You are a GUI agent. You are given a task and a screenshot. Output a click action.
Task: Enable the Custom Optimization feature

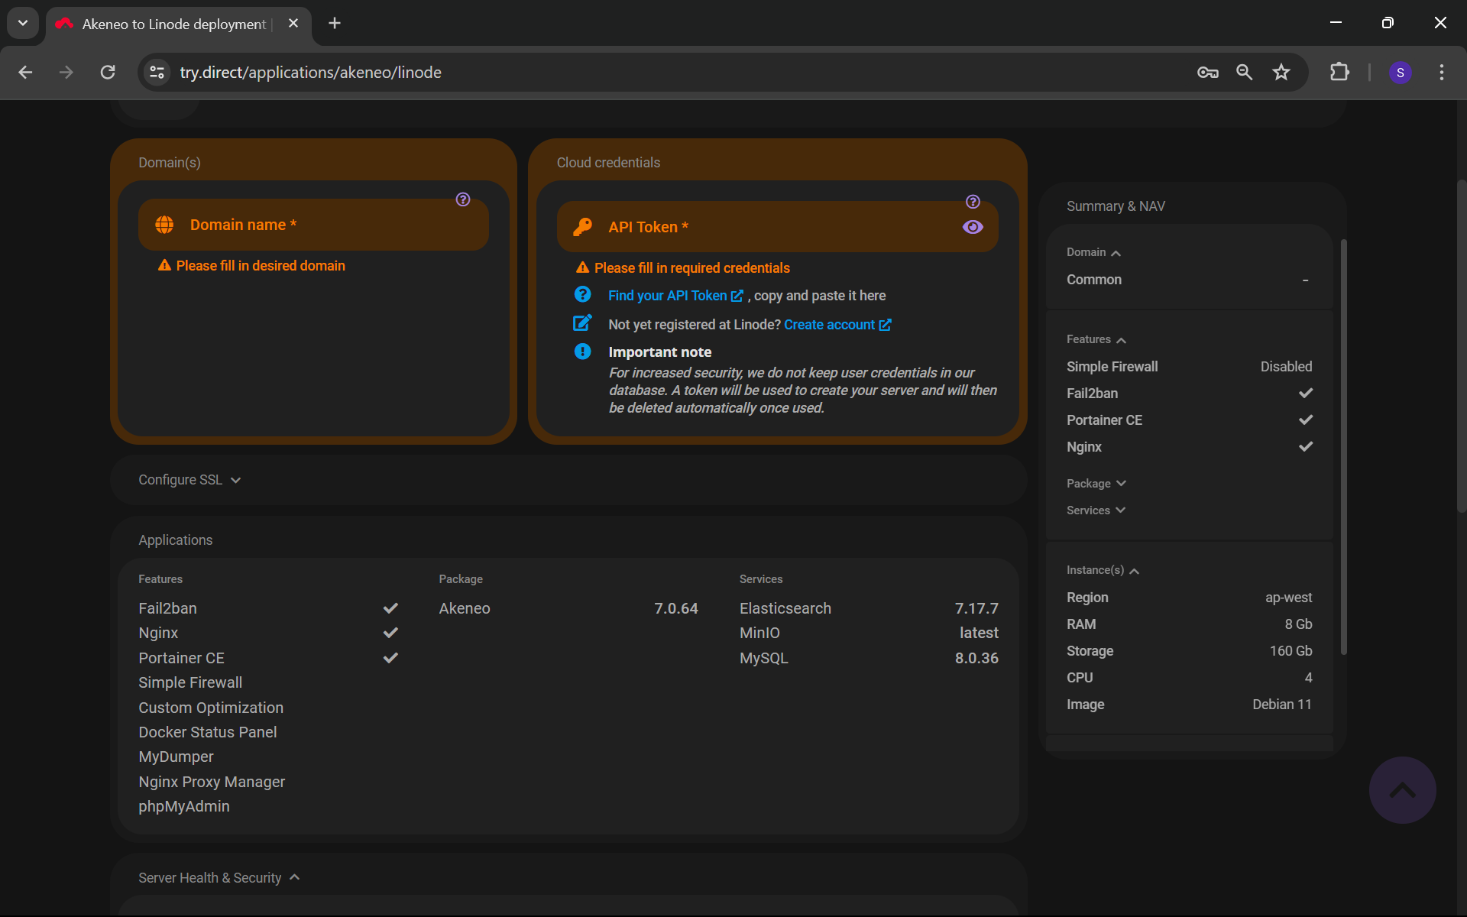211,708
